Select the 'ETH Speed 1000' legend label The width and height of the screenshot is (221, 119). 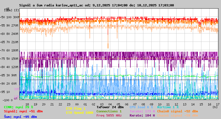[x=80, y=113]
